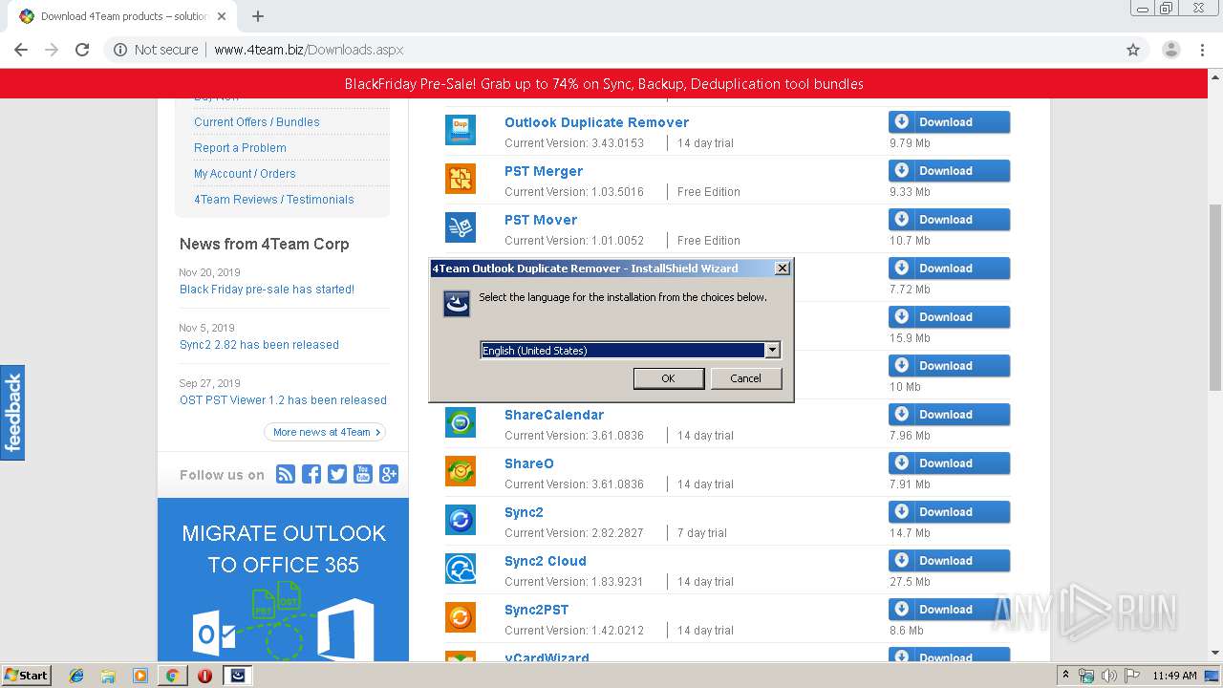Open 4Team Reviews / Testimonials link
The height and width of the screenshot is (688, 1223).
click(274, 200)
